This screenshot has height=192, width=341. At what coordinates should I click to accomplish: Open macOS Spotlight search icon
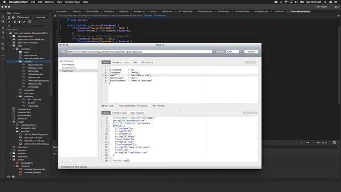click(325, 2)
